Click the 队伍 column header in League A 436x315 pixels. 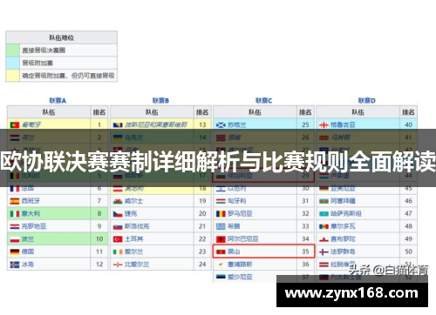[x=49, y=112]
